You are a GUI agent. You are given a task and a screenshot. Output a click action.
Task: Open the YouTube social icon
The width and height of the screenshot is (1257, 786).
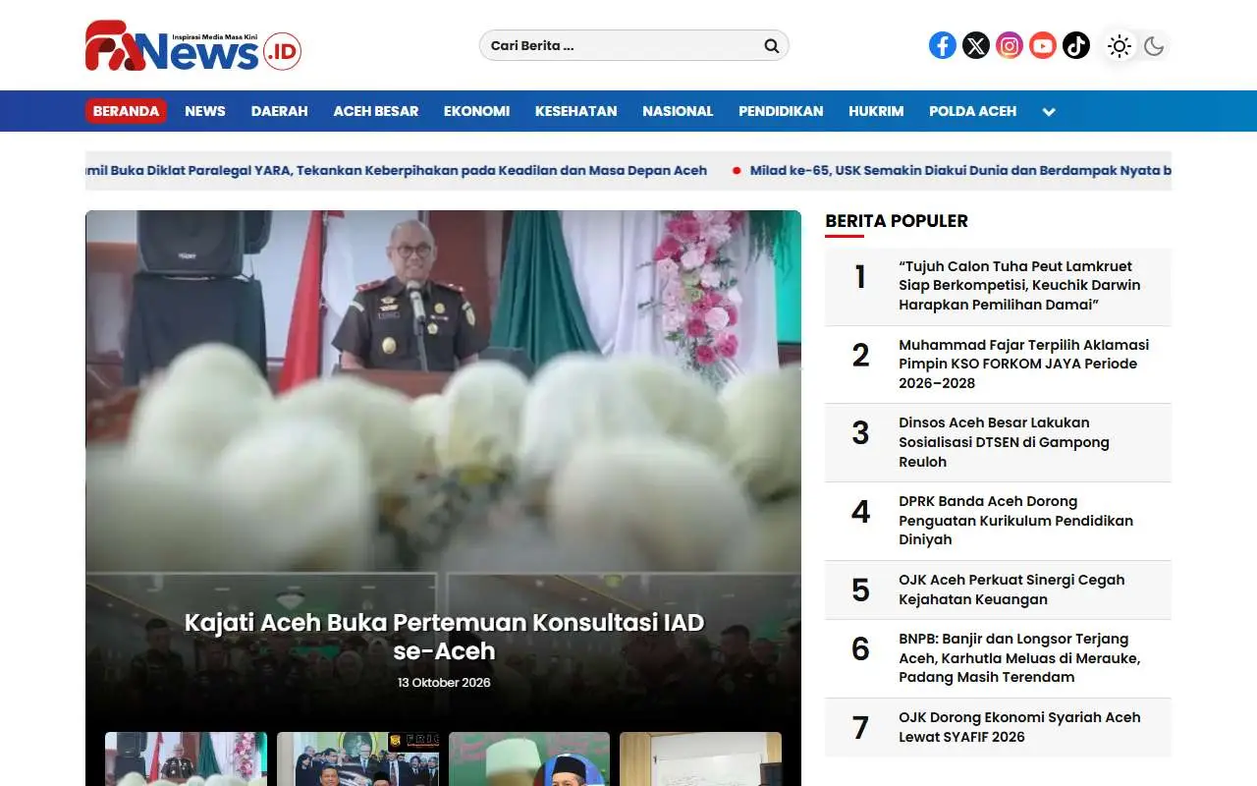click(1043, 45)
